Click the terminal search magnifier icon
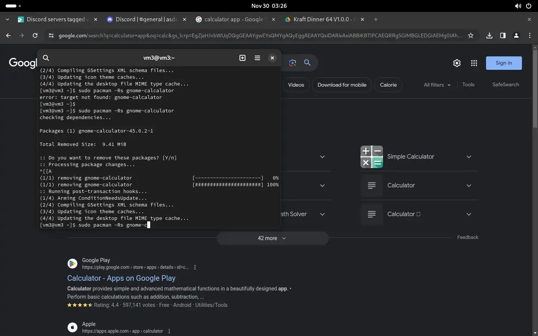The image size is (538, 336). (x=46, y=58)
